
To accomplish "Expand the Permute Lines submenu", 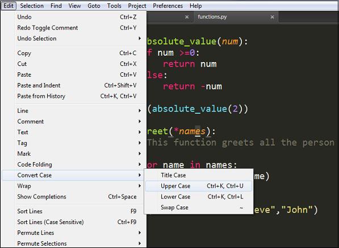I will point(74,233).
